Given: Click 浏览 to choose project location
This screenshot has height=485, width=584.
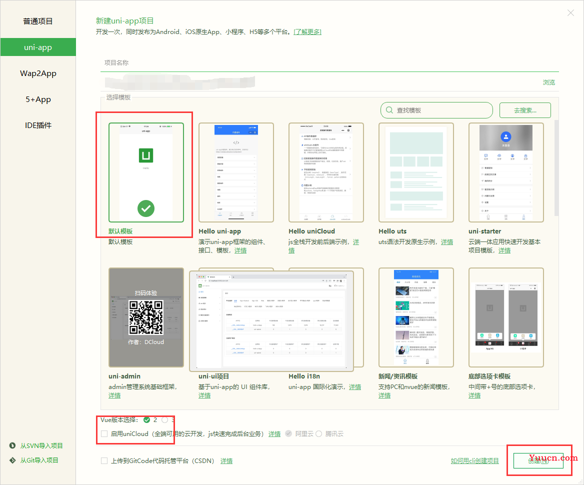Looking at the screenshot, I should point(548,82).
